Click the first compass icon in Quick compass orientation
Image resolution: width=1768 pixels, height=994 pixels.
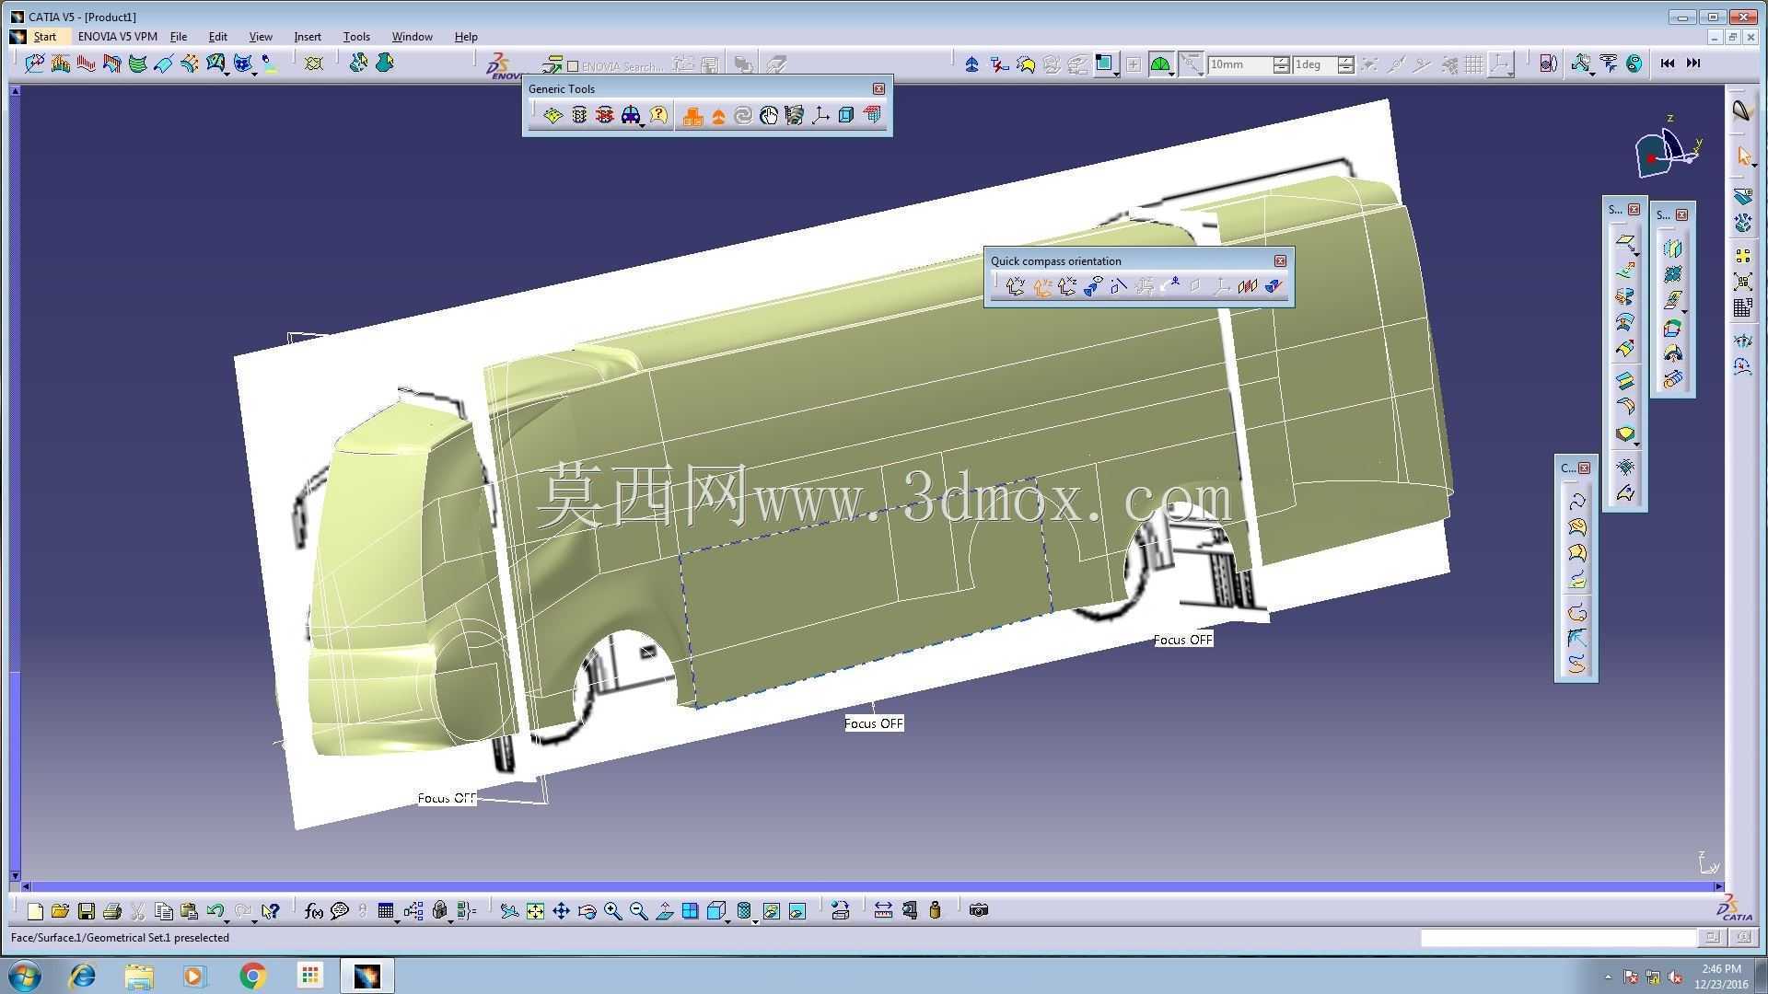(1016, 287)
